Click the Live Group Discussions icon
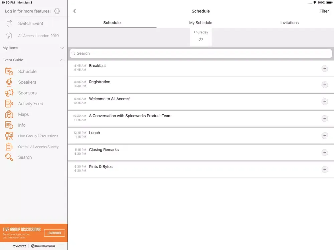This screenshot has height=250, width=334. [x=9, y=136]
